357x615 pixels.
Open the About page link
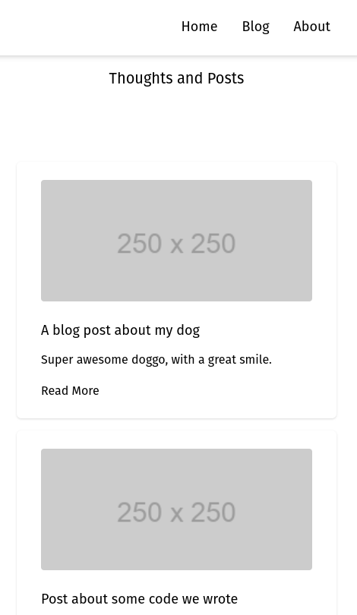click(x=312, y=27)
